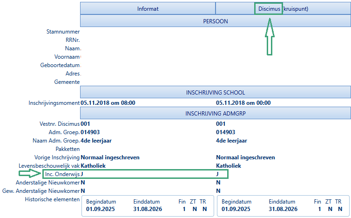Collapse the INSCHRIJVING SCHOOL section bar
This screenshot has height=218, width=351.
[x=215, y=92]
